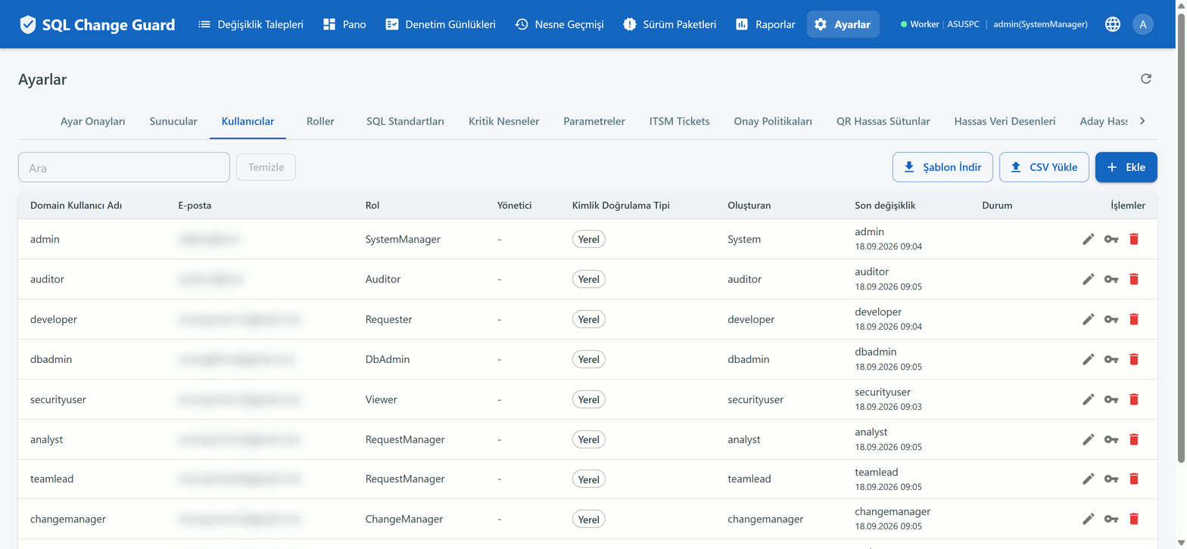1187x549 pixels.
Task: Click the SystemManager role cell
Action: tap(403, 239)
